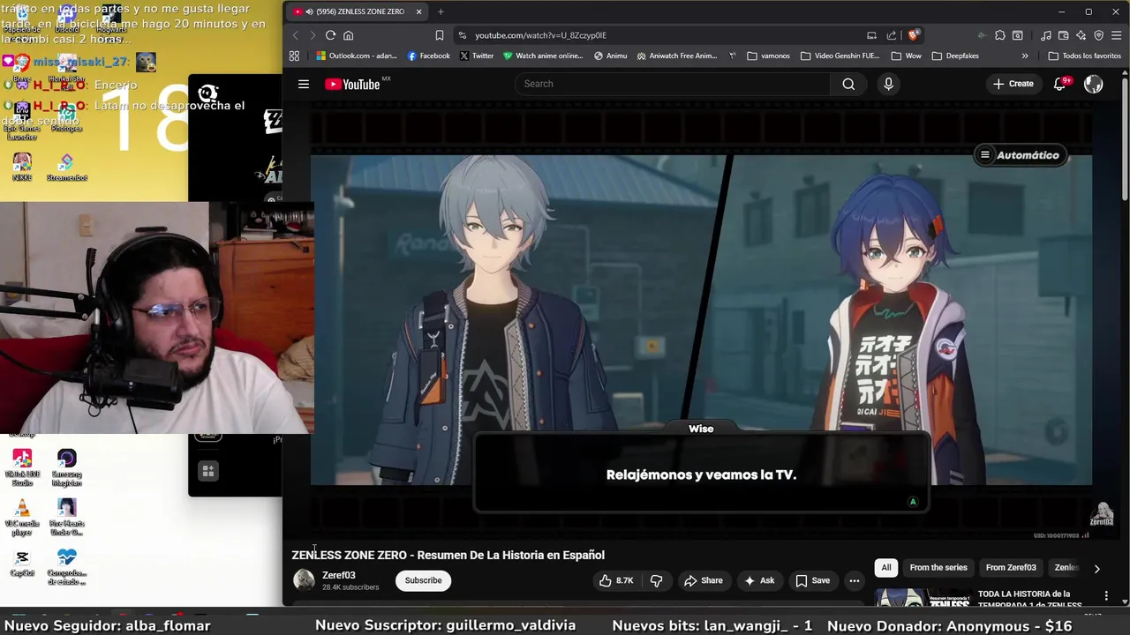This screenshot has height=635, width=1130.
Task: Open the YouTube hamburger guide menu
Action: 304,84
